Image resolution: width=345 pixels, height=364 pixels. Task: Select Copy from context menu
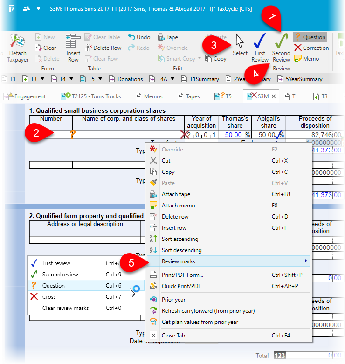coord(229,172)
